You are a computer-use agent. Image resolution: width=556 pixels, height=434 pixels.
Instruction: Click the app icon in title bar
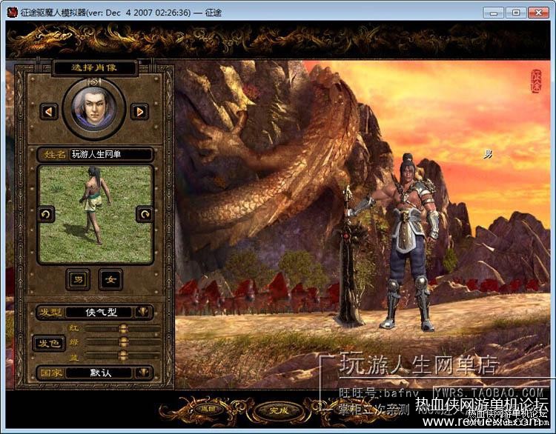click(13, 12)
